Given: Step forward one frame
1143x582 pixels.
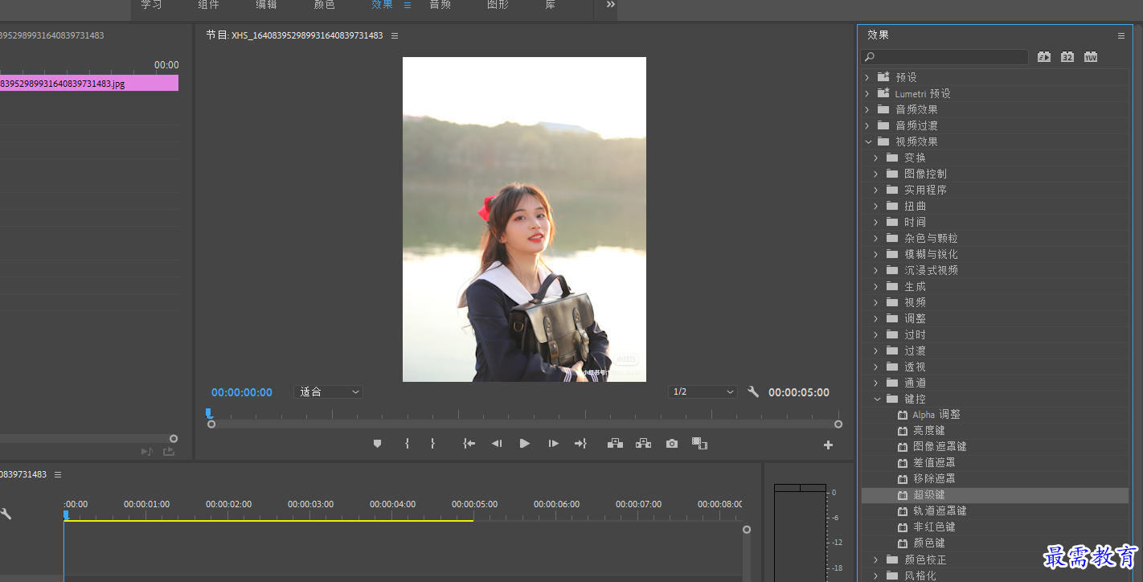Looking at the screenshot, I should coord(553,444).
